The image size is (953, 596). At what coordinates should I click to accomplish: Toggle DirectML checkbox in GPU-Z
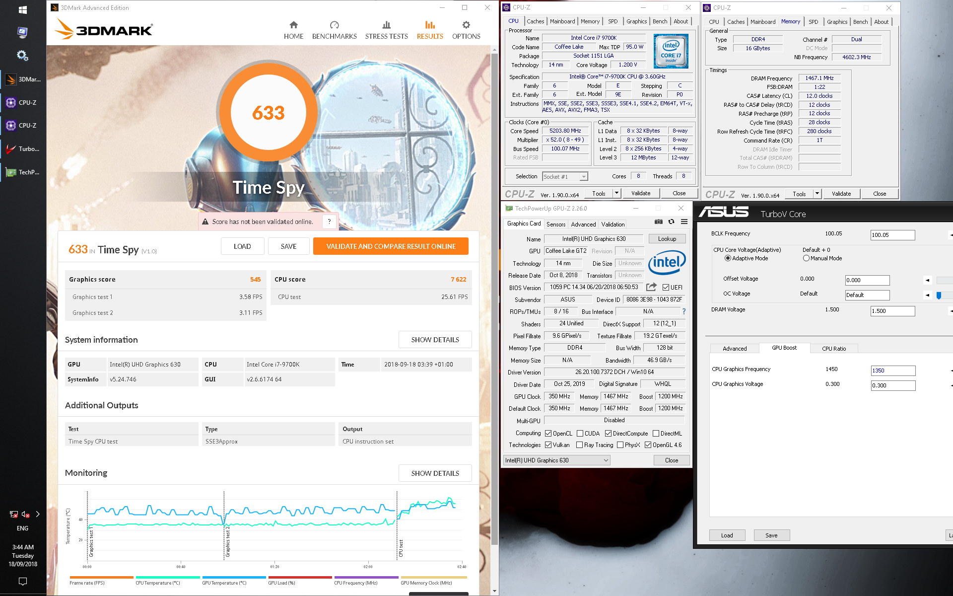pyautogui.click(x=656, y=434)
